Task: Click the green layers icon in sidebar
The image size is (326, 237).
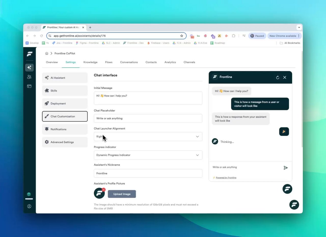Action: [29, 194]
